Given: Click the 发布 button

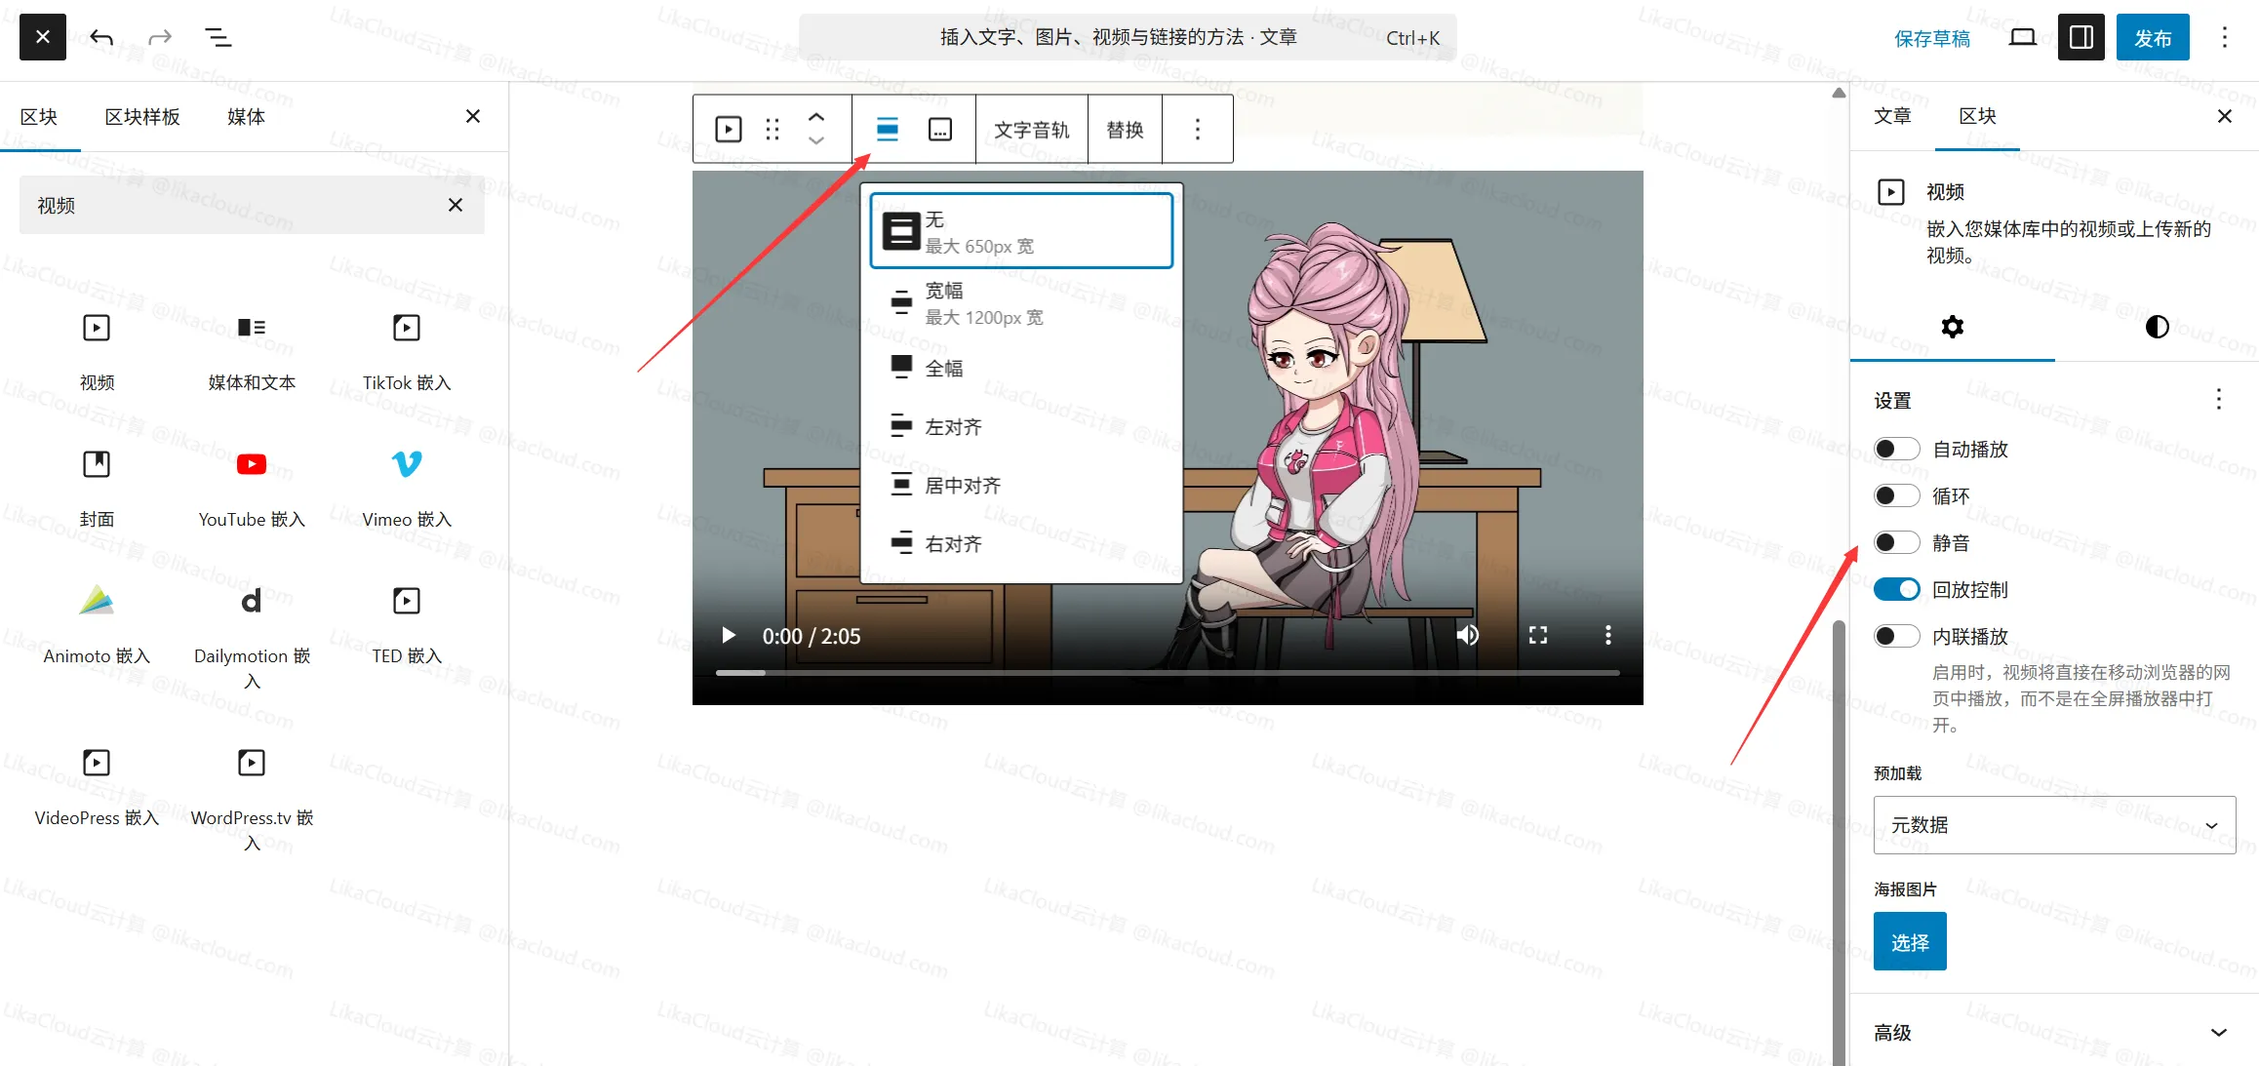Looking at the screenshot, I should click(2153, 37).
